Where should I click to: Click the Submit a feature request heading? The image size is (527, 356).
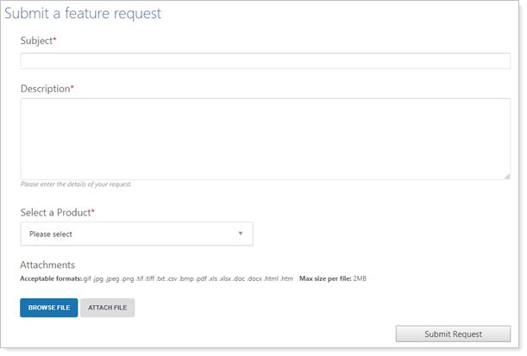coord(84,14)
